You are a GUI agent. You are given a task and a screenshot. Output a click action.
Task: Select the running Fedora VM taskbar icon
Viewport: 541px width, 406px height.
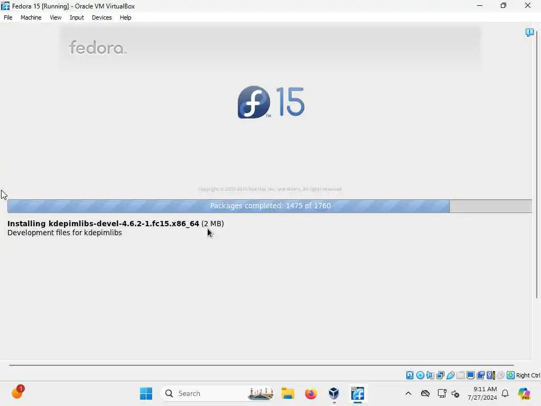pyautogui.click(x=358, y=393)
